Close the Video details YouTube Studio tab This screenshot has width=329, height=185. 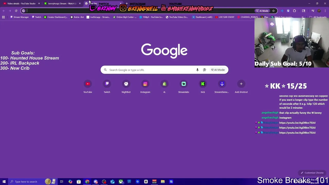coord(39,4)
